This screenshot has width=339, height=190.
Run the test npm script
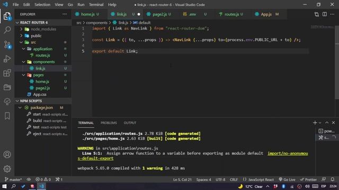tap(46, 127)
